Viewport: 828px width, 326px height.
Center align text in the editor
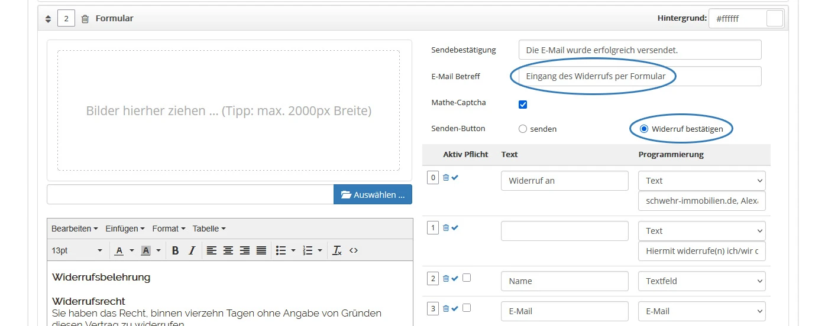[228, 250]
